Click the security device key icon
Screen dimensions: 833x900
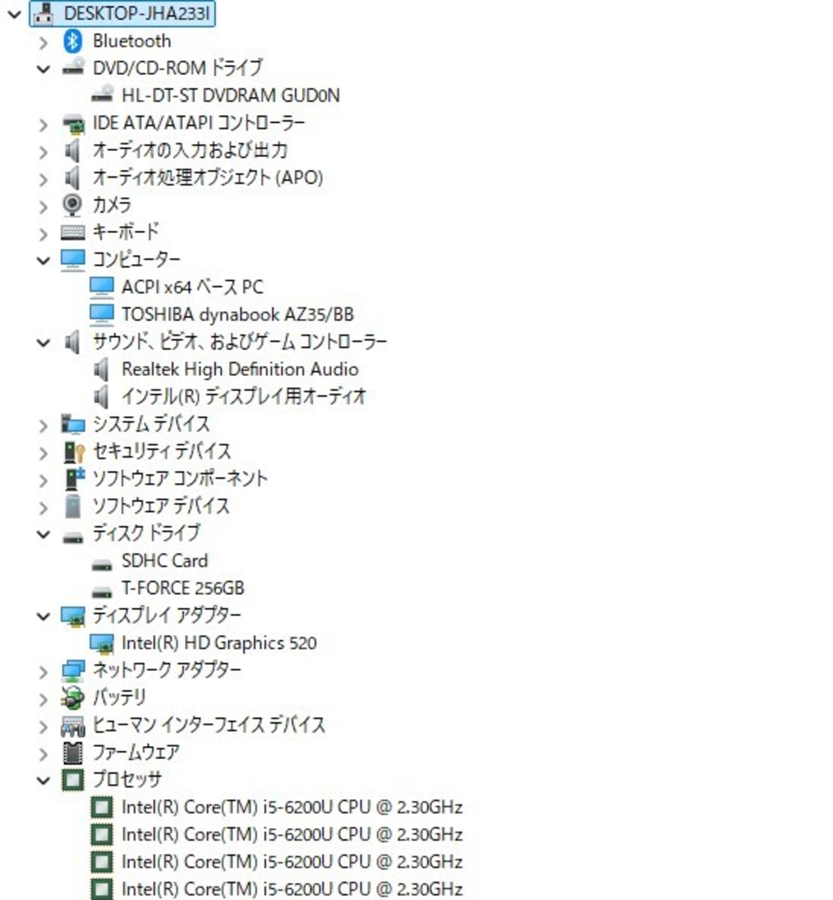pos(74,452)
